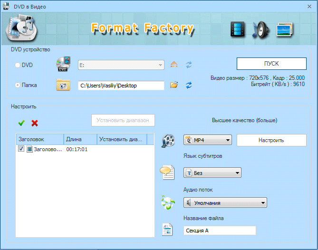The width and height of the screenshot is (318, 250).
Task: Click the 00:17:01 duration cell
Action: tap(77, 149)
